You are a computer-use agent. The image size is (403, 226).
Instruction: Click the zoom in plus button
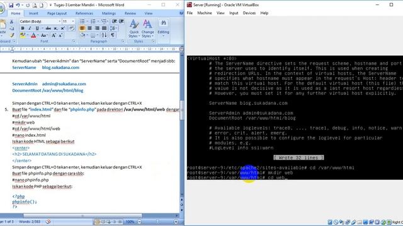[176, 222]
